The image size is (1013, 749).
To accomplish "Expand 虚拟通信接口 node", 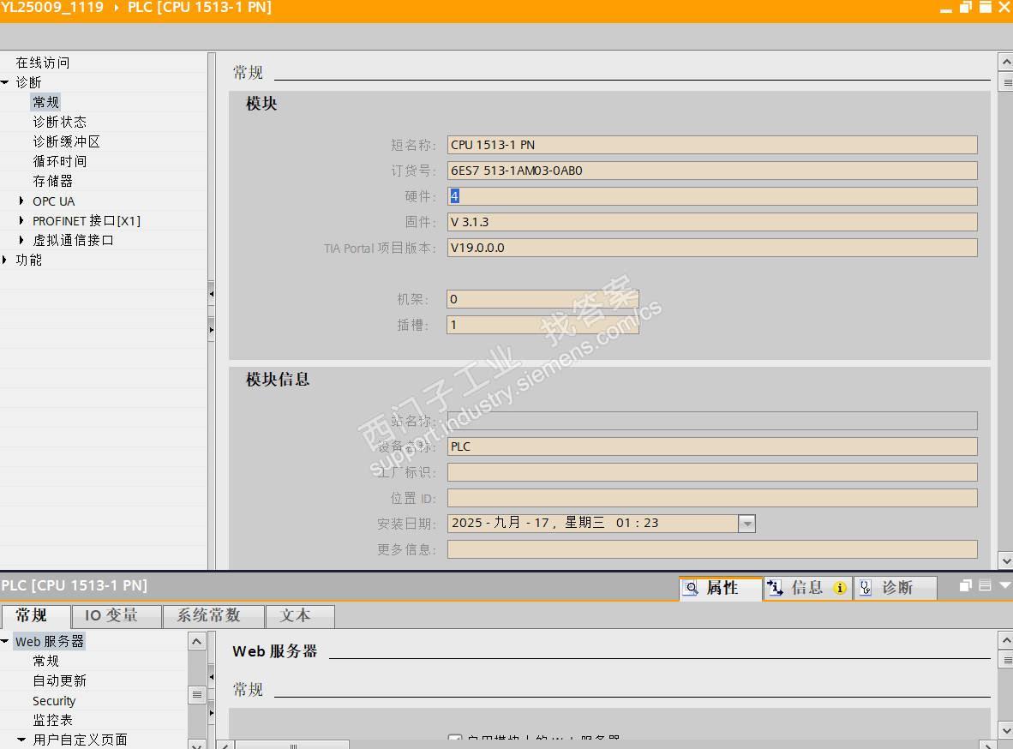I will coord(21,240).
